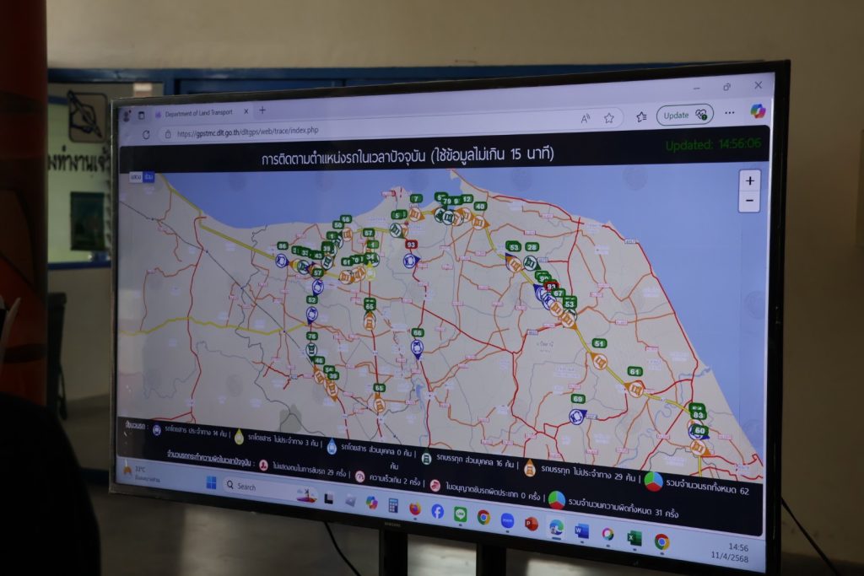Image resolution: width=864 pixels, height=576 pixels.
Task: Click vehicle marker 61 on the map
Action: point(634,373)
